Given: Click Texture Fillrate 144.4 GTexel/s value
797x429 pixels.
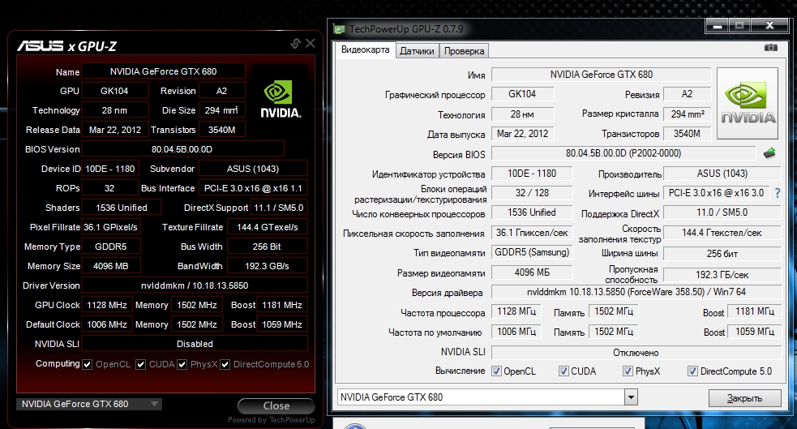Looking at the screenshot, I should tap(267, 227).
